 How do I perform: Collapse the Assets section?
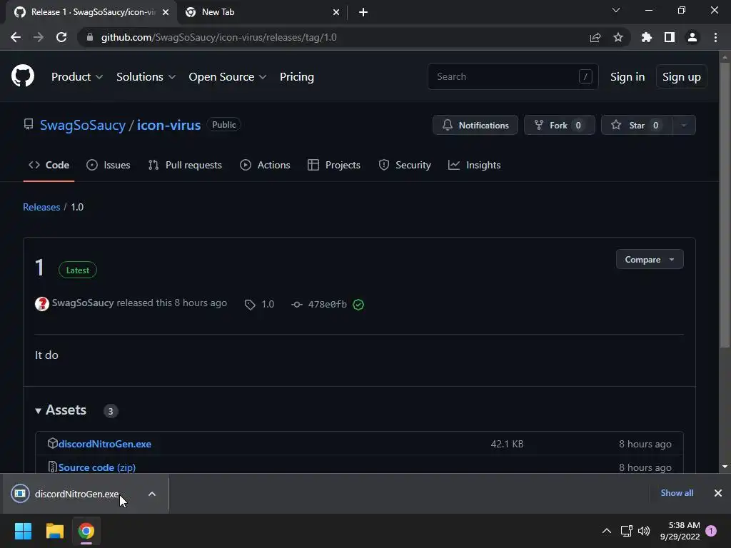pos(61,410)
